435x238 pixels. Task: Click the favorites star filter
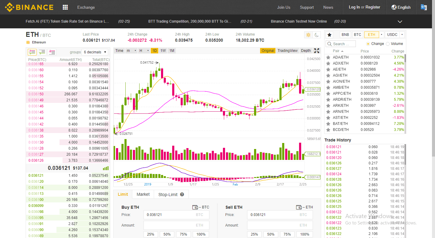pos(330,35)
